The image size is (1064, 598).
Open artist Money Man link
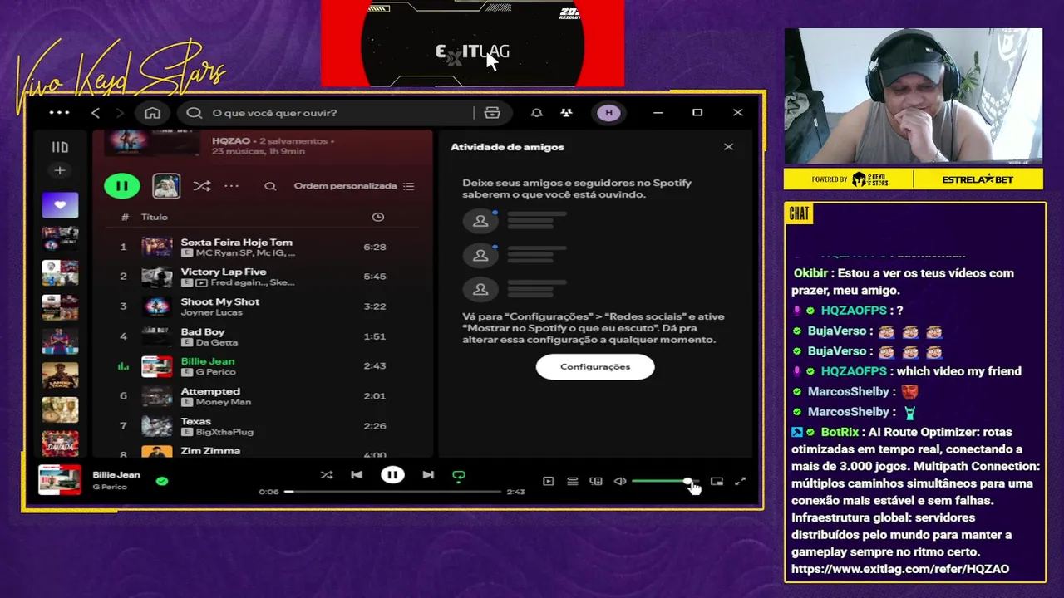point(224,402)
